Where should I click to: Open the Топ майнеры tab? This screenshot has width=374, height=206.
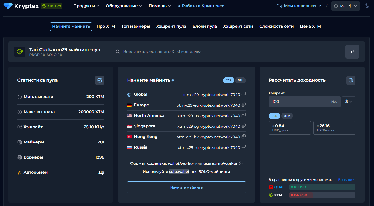pyautogui.click(x=135, y=27)
